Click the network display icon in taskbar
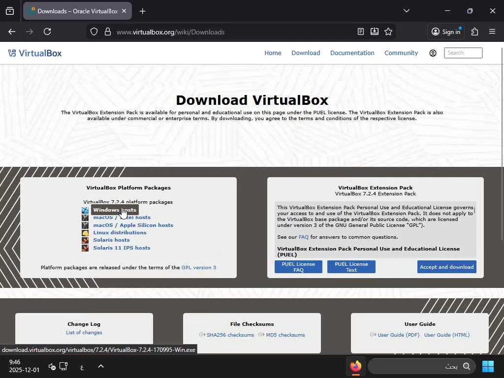Screen dimensions: 504x378 click(63, 366)
